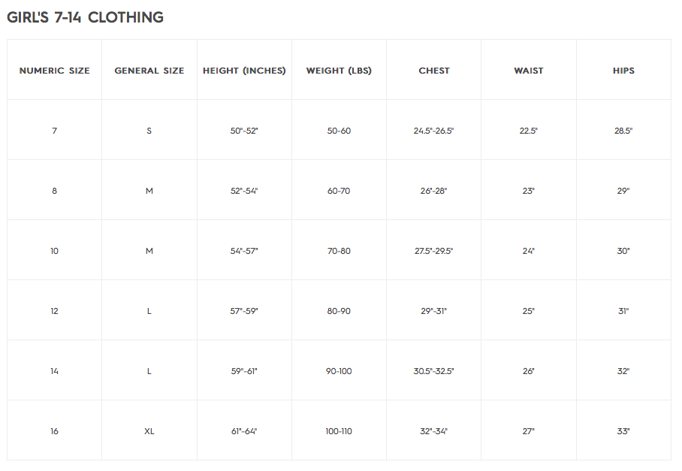Click the 50"-52" height cell
The height and width of the screenshot is (471, 682).
244,131
